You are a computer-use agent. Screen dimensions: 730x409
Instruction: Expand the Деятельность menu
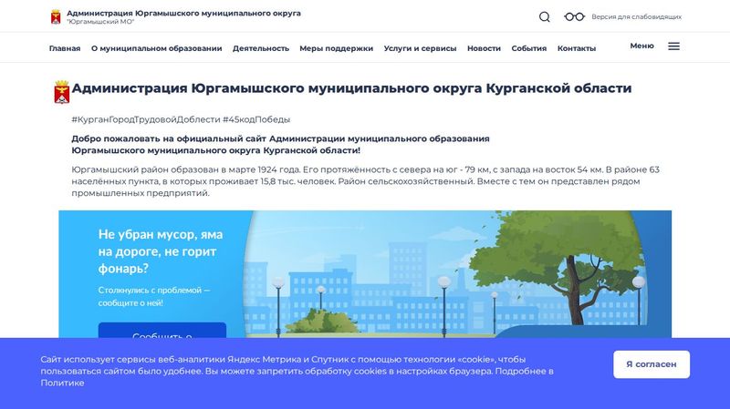pos(261,48)
